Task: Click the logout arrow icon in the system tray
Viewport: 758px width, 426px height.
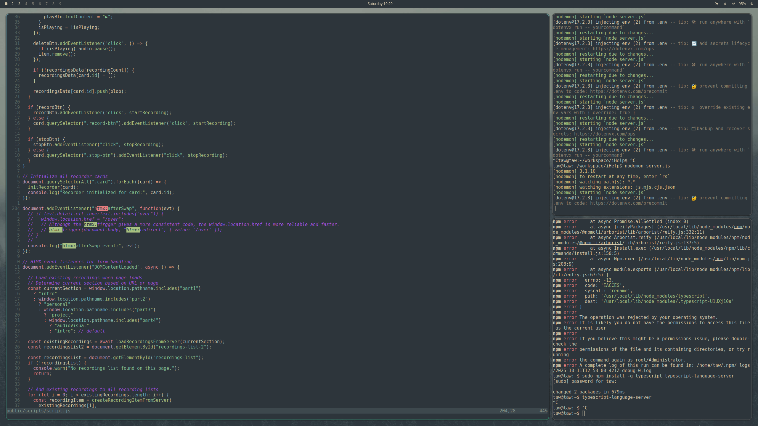Action: click(717, 4)
